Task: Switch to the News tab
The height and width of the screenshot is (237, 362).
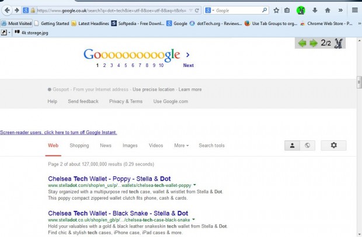Action: click(106, 146)
